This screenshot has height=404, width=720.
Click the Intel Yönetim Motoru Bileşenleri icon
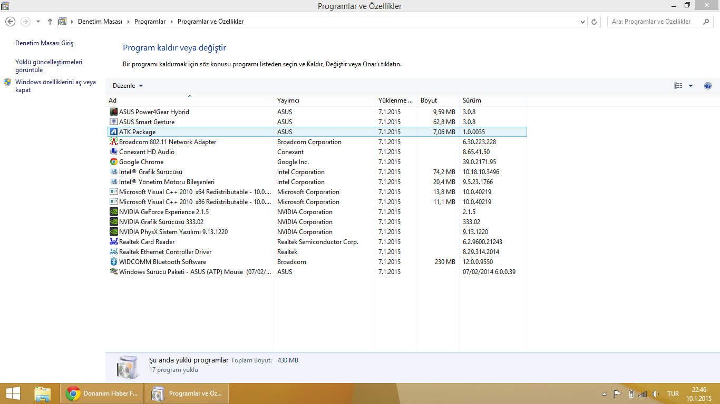[113, 181]
